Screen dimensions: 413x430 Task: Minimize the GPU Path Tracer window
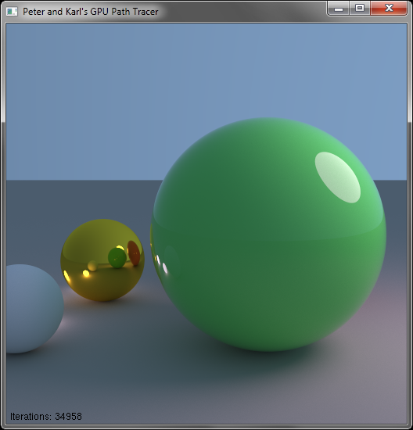click(x=339, y=9)
